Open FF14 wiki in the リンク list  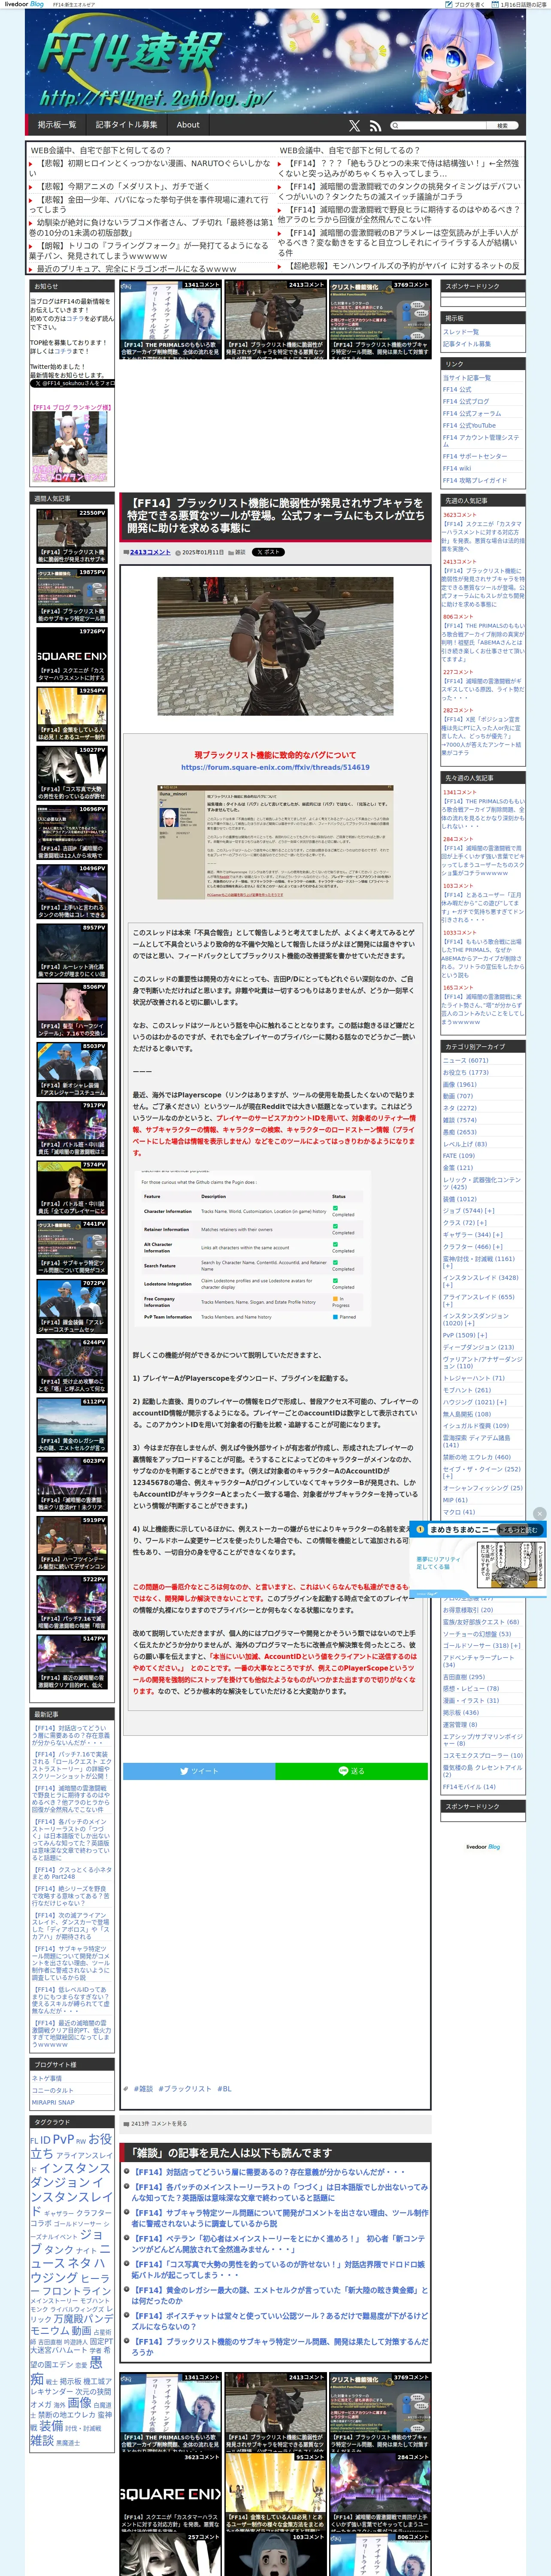tap(456, 468)
